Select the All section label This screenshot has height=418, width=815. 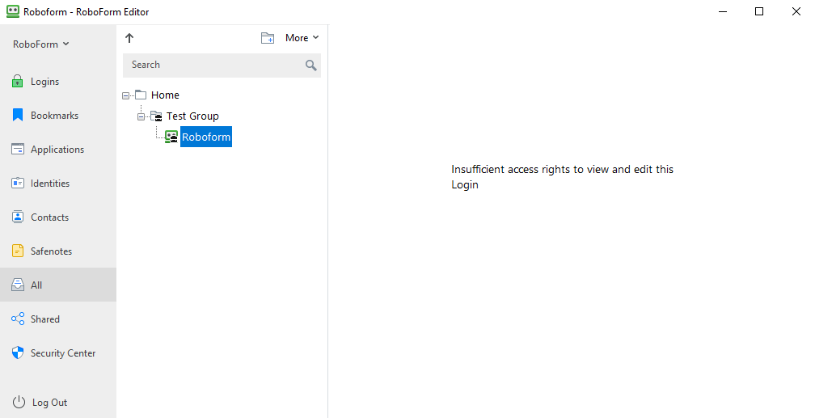(36, 285)
